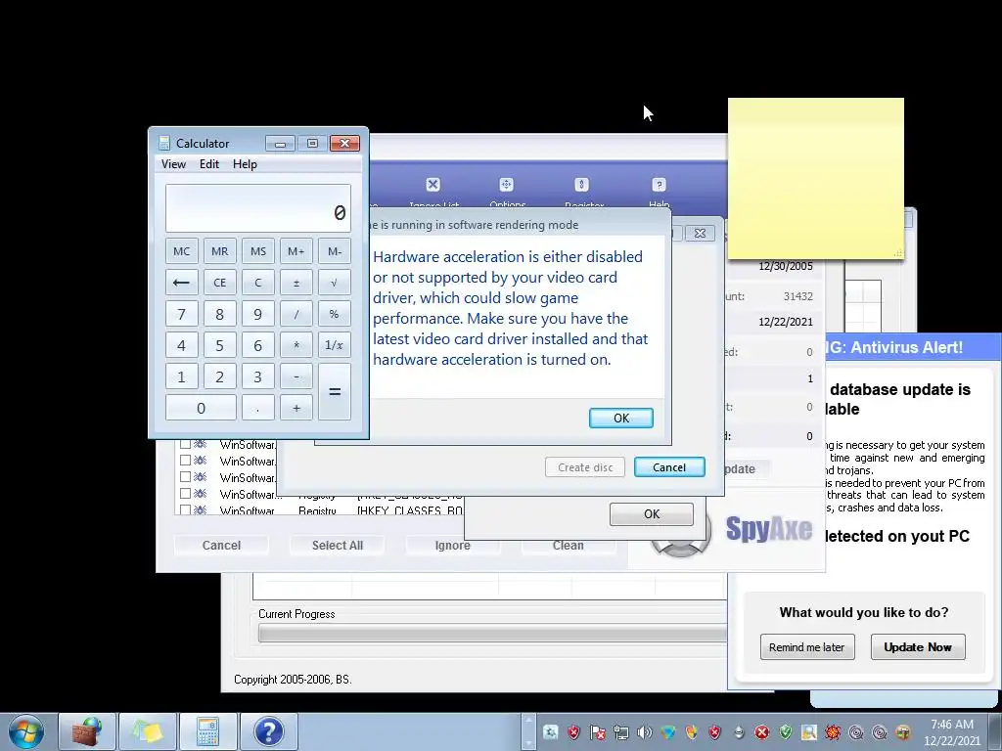Click Select All in SpyAxe scan window
1002x751 pixels.
pos(338,546)
